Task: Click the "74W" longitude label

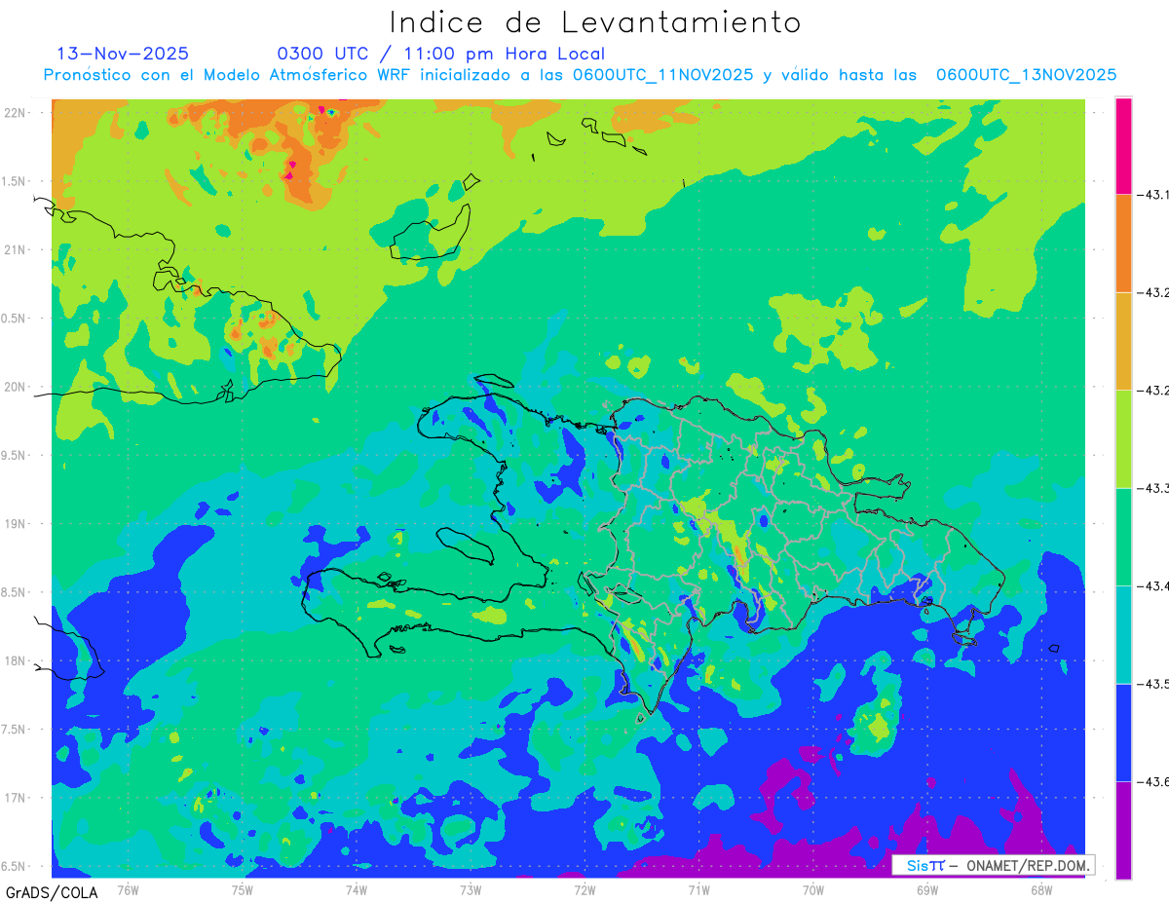Action: pyautogui.click(x=357, y=889)
